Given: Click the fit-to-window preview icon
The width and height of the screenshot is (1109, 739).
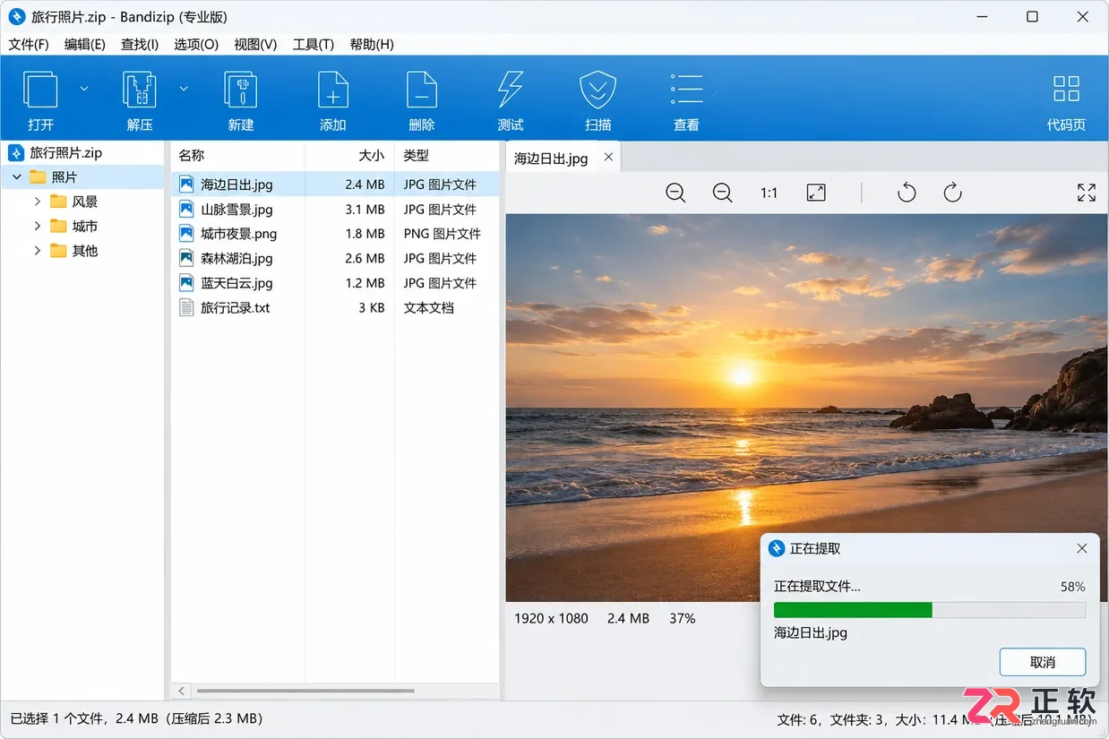Looking at the screenshot, I should coord(816,193).
